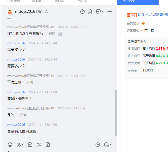This screenshot has height=152, width=168.
Task: Click the upload file icon
Action: click(30, 145)
